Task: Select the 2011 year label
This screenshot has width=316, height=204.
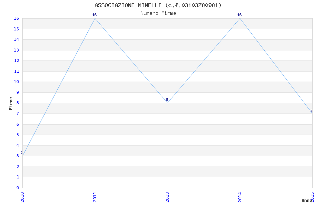Action: coord(95,197)
